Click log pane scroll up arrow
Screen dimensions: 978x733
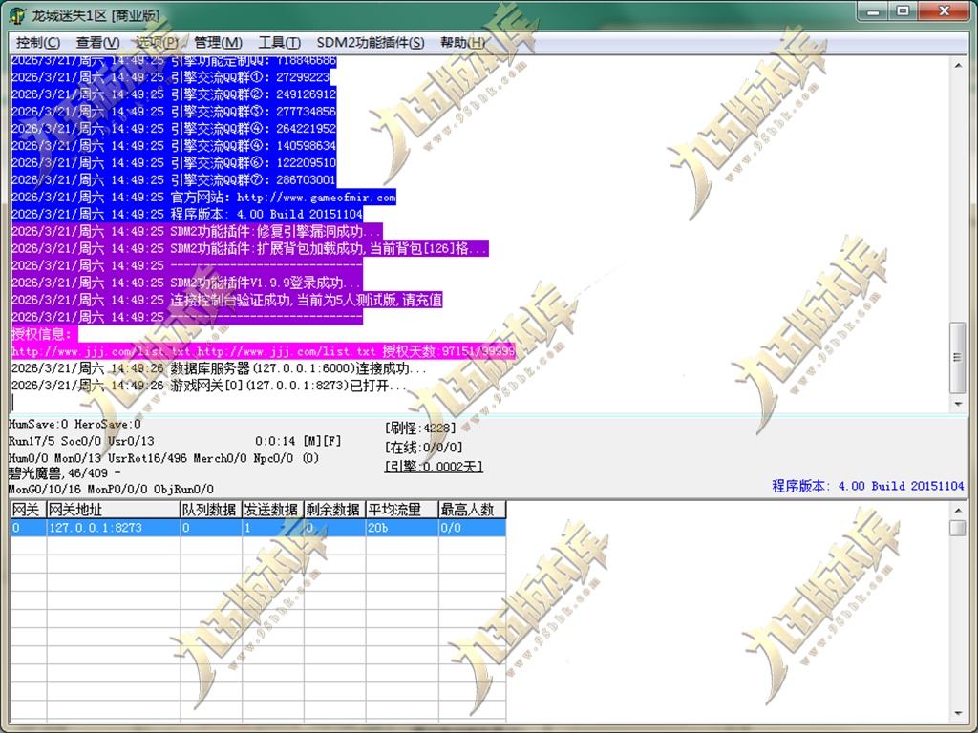(x=958, y=65)
